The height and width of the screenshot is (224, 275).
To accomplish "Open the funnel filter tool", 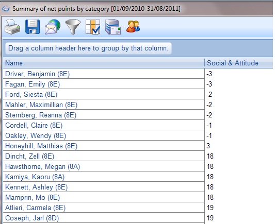I will point(73,27).
